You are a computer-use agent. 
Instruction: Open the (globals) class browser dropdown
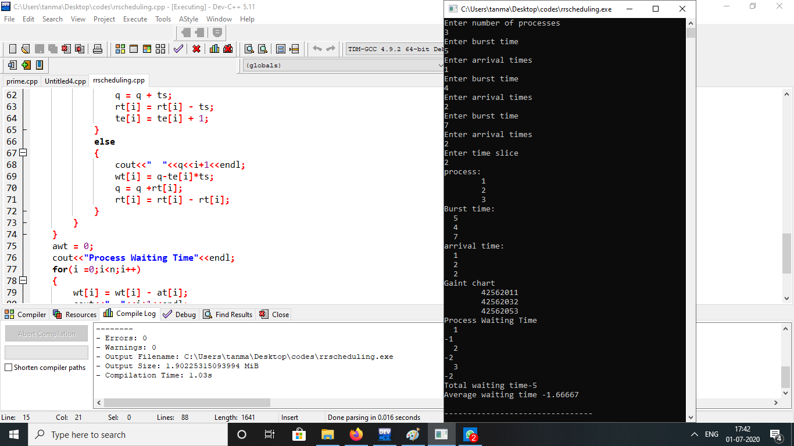coord(440,65)
